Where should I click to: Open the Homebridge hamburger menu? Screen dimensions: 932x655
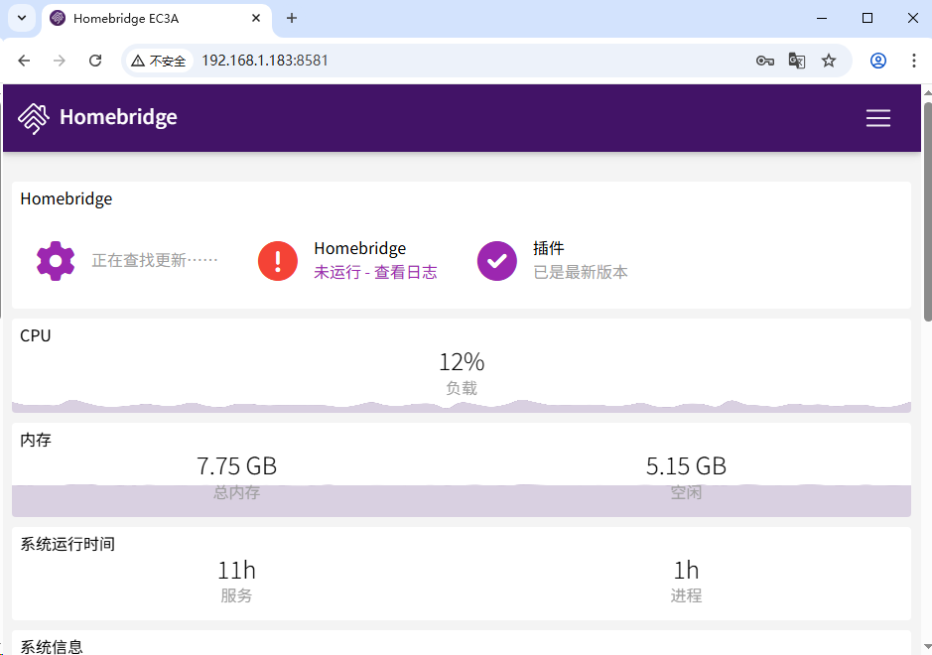877,118
